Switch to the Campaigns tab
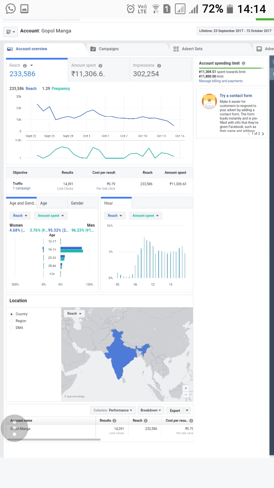 [x=110, y=49]
